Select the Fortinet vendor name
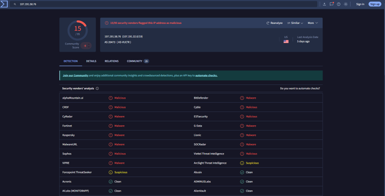Screen dimensions: 385x196 pos(67,126)
